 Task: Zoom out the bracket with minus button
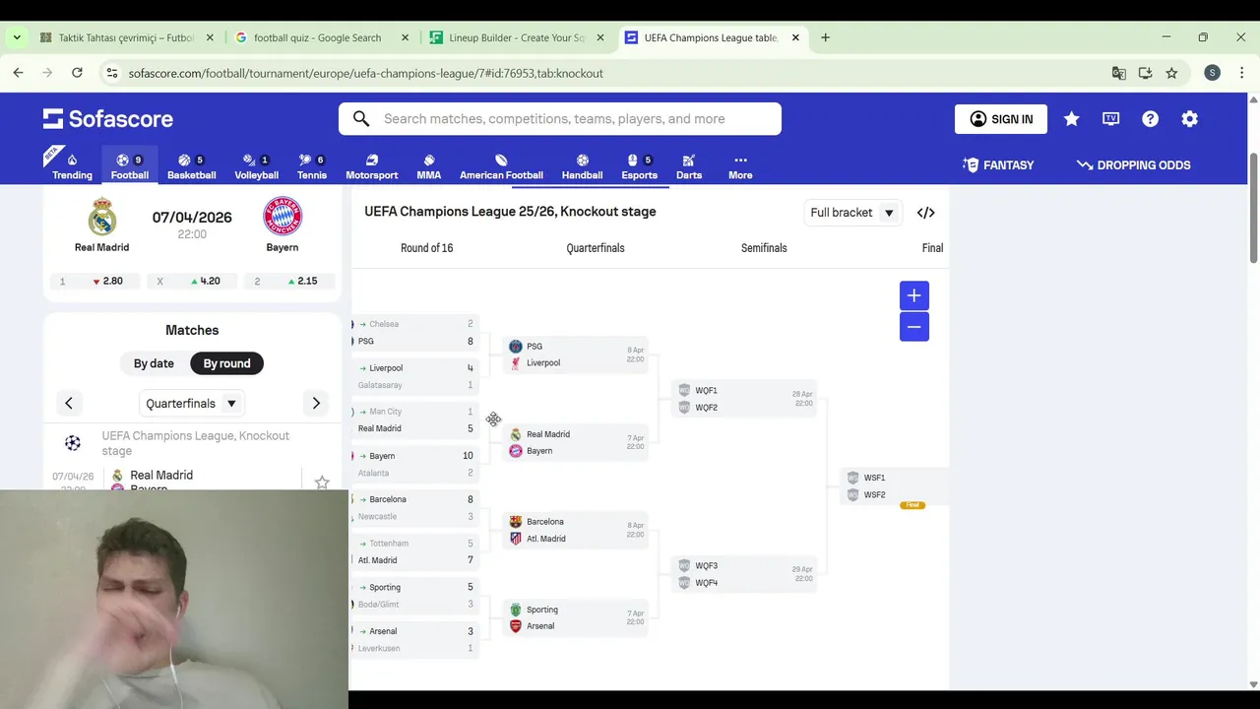pyautogui.click(x=913, y=327)
